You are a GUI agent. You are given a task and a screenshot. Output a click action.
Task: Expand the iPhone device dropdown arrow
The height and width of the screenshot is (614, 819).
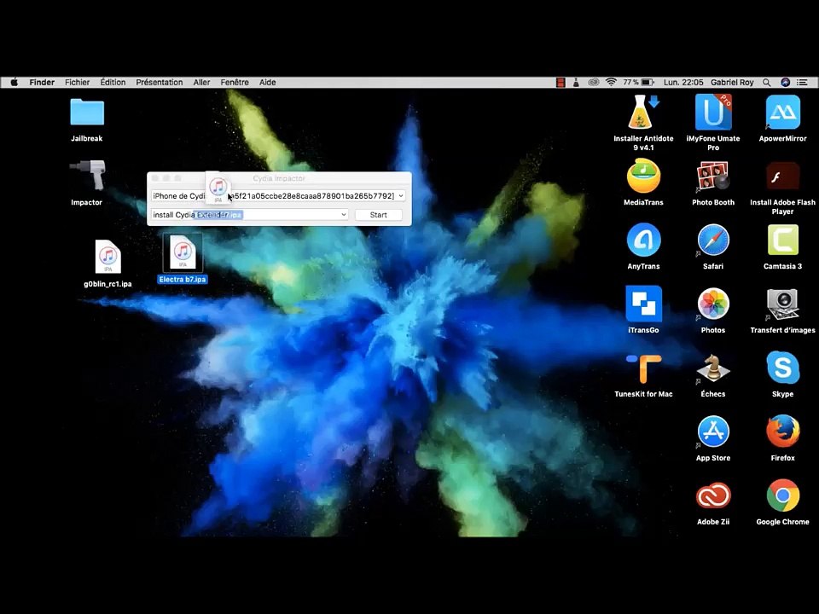click(x=401, y=196)
